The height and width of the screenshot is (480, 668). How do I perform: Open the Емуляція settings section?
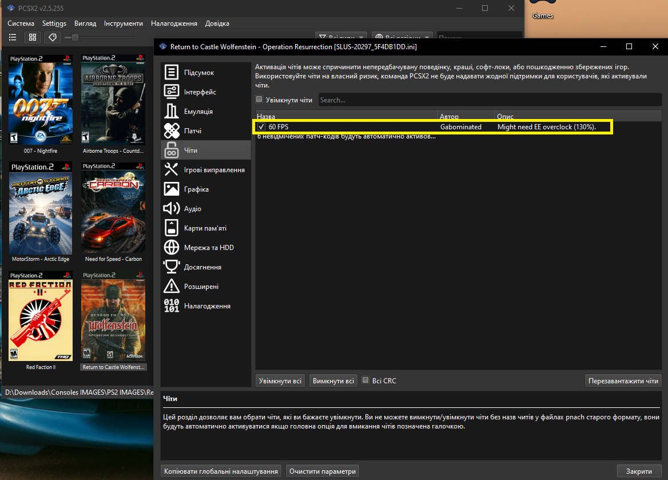coord(198,112)
